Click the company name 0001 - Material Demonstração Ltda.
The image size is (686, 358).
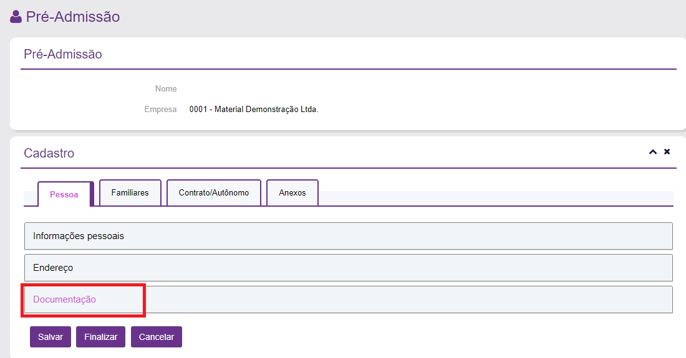[254, 110]
